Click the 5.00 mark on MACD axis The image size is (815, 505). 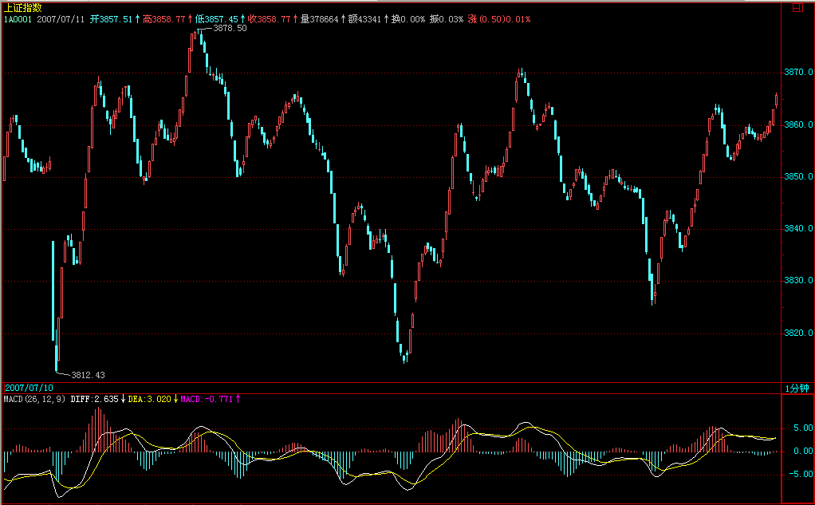pyautogui.click(x=800, y=428)
